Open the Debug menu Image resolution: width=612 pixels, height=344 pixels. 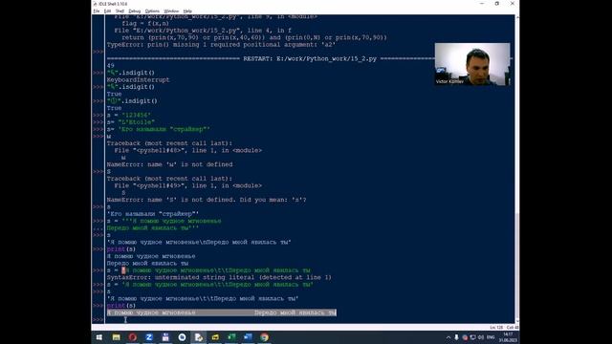[134, 11]
